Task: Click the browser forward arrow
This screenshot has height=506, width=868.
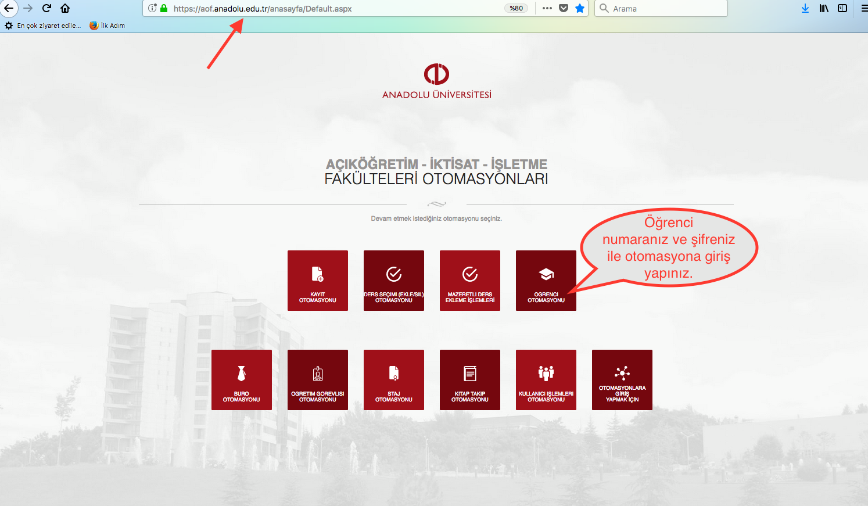Action: (27, 8)
